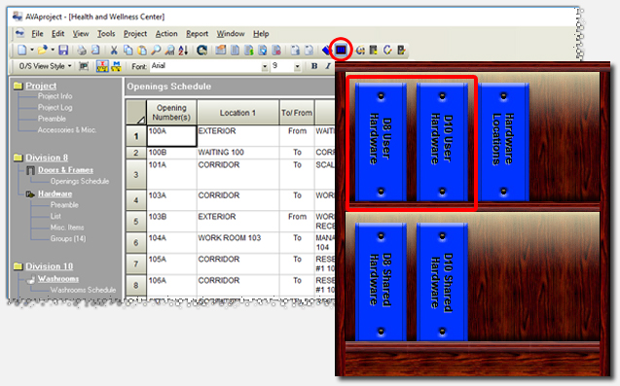Image resolution: width=620 pixels, height=386 pixels.
Task: Click the Save disk icon
Action: (63, 51)
